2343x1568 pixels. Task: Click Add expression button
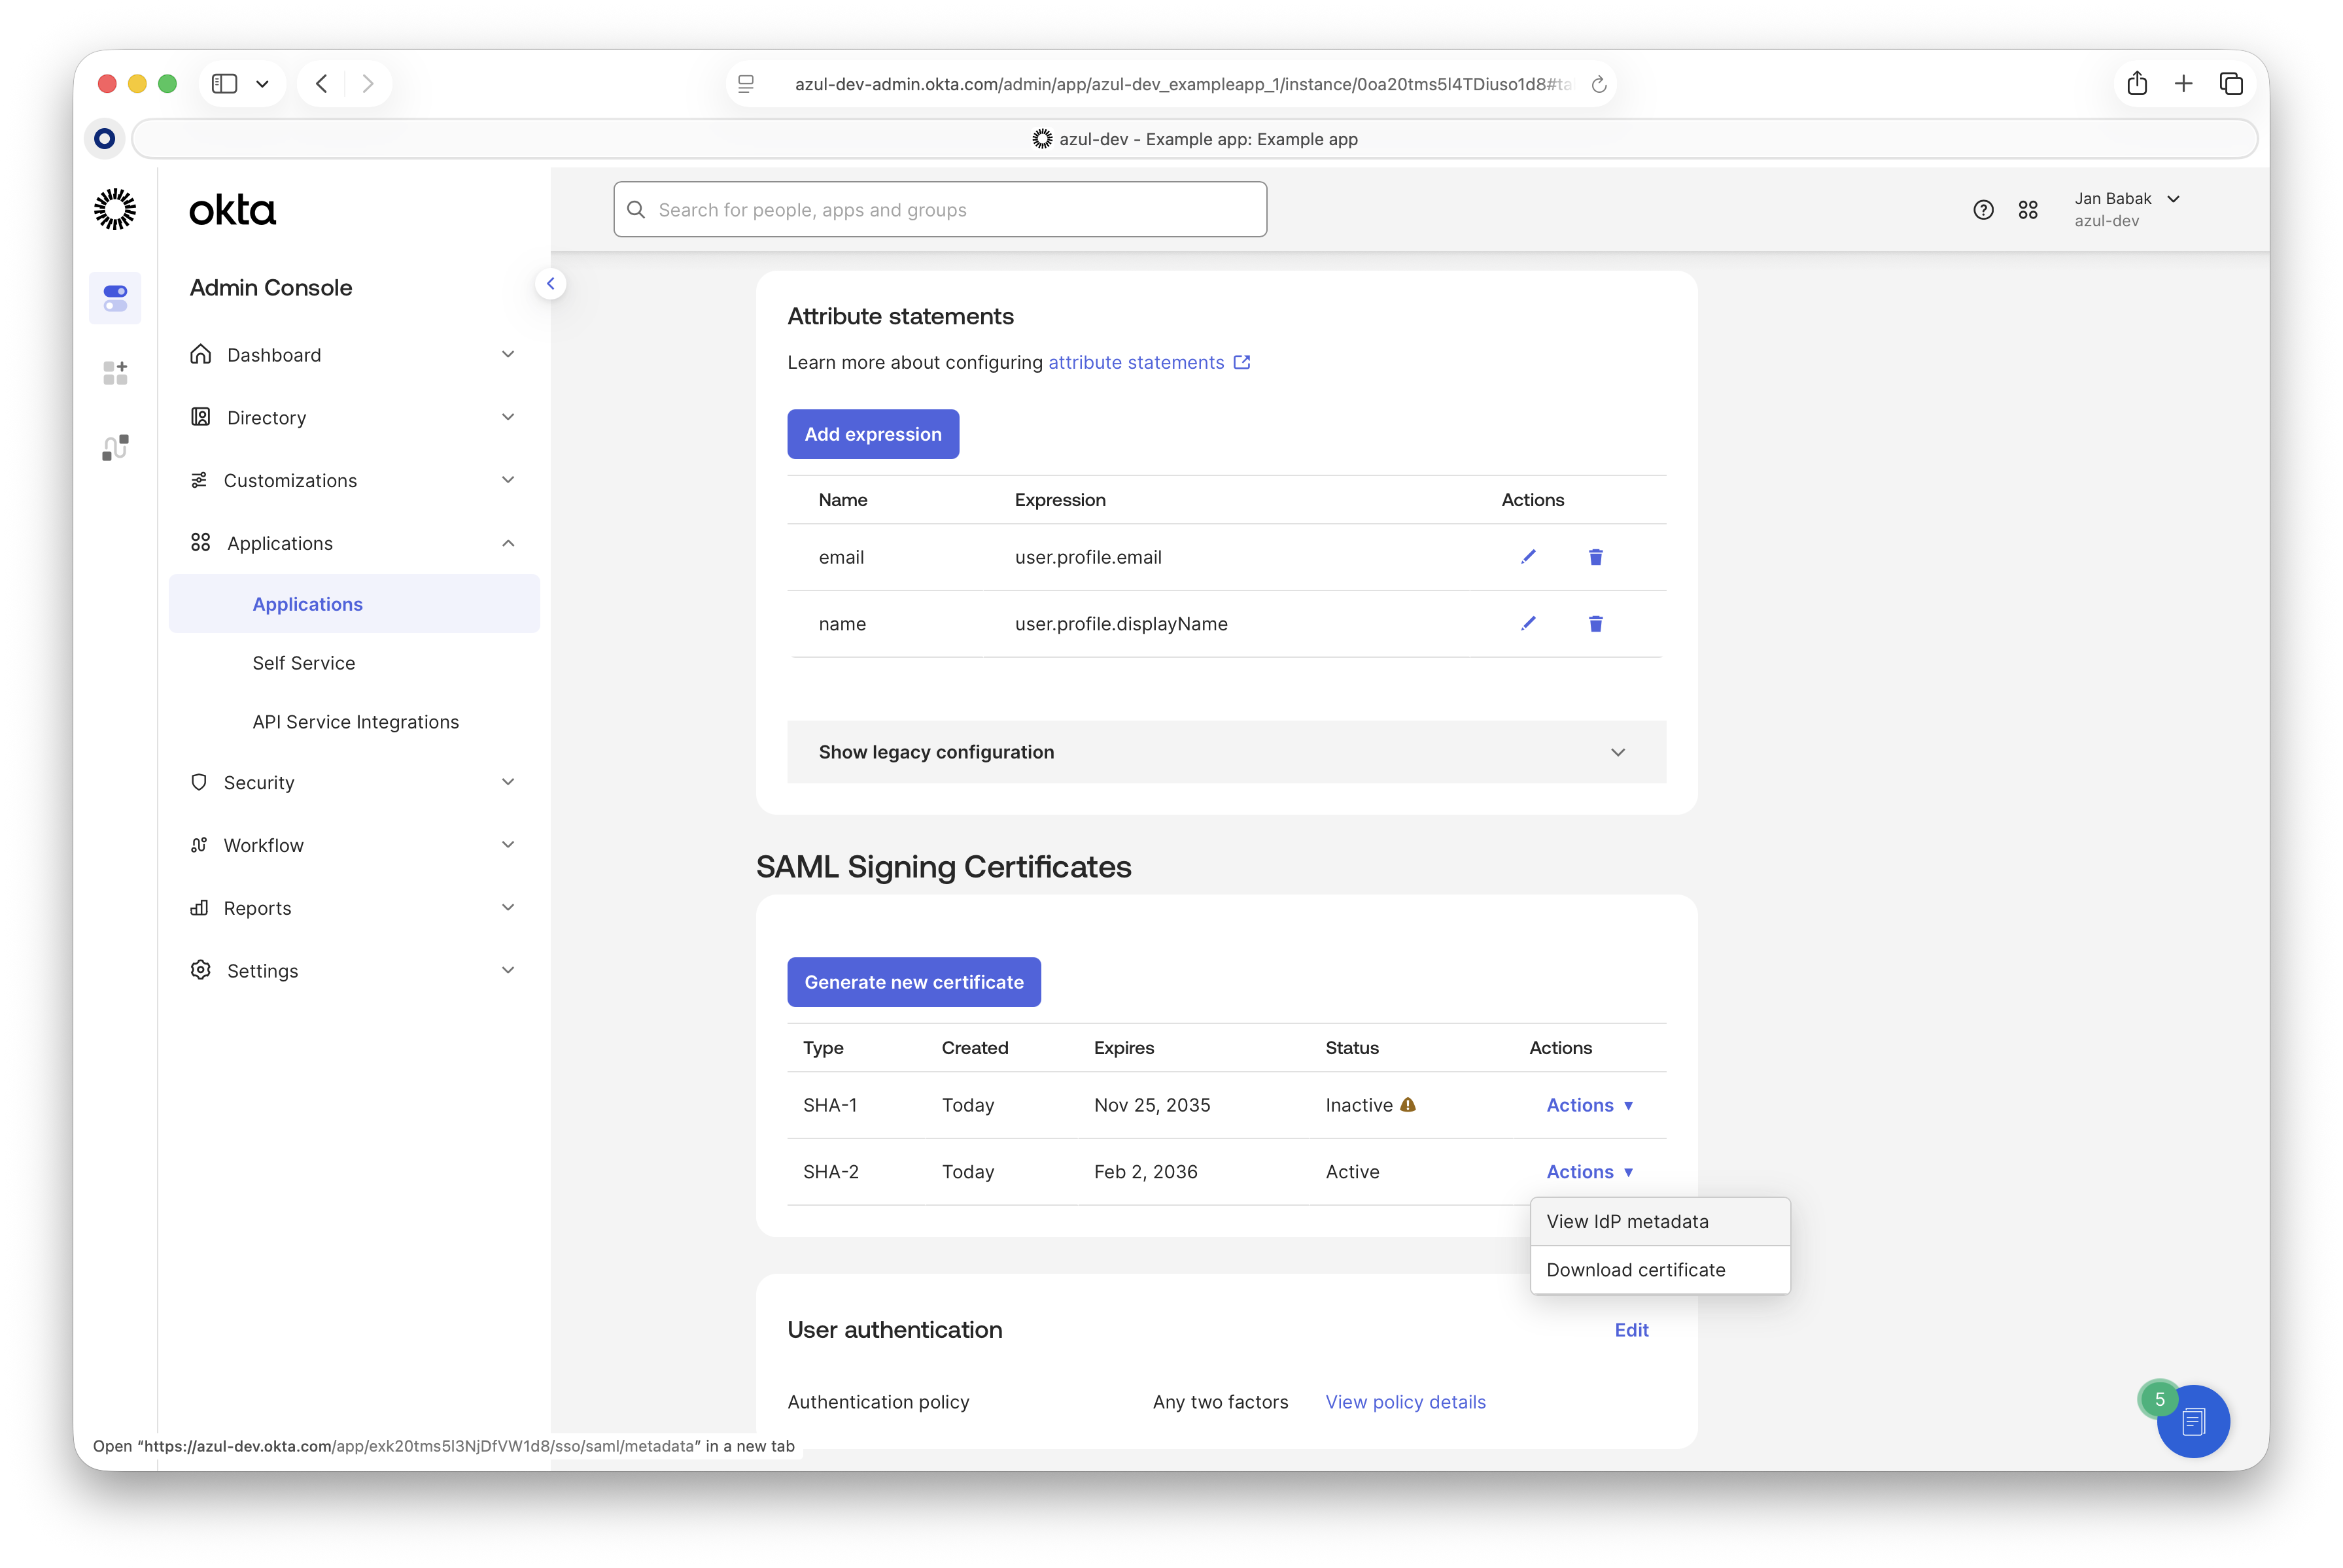[873, 434]
